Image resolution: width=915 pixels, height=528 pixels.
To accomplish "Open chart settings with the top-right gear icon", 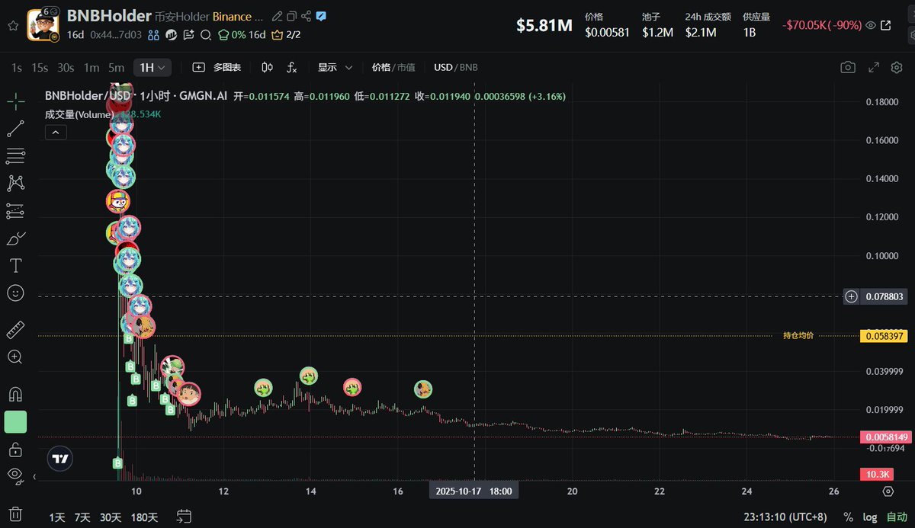I will [897, 68].
